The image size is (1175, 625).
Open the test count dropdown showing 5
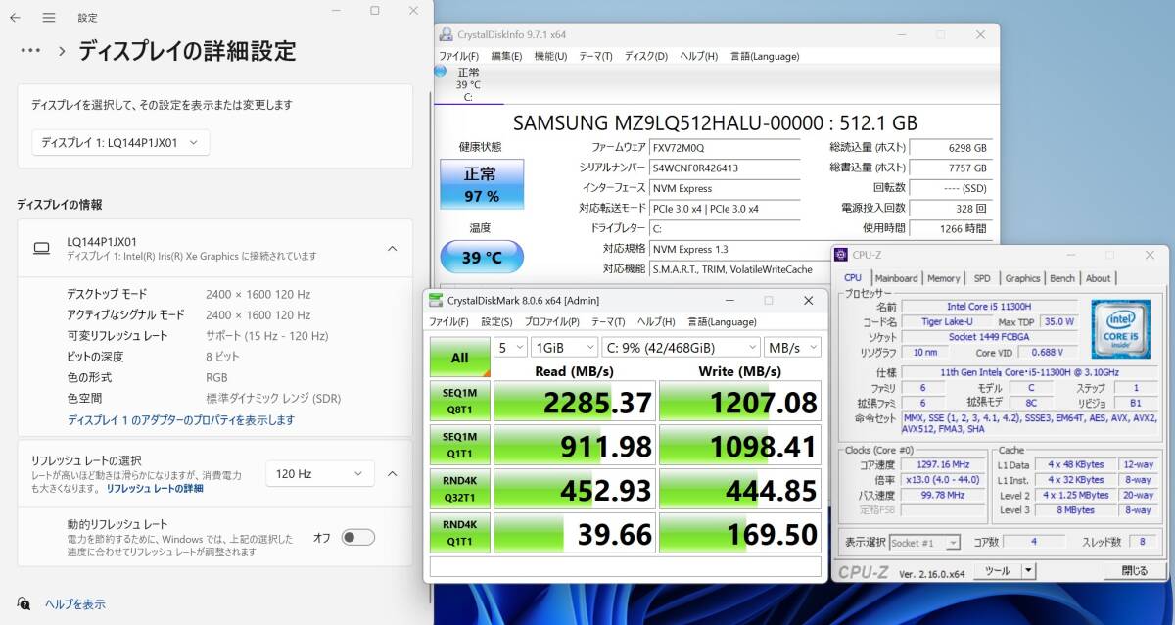pos(509,347)
